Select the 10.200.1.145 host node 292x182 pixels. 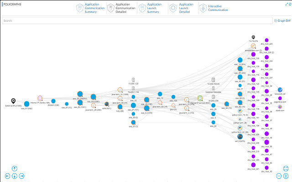133,88
